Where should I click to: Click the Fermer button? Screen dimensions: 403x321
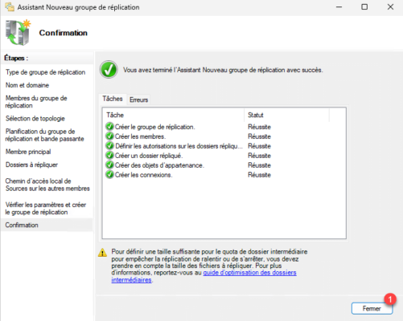(x=372, y=308)
